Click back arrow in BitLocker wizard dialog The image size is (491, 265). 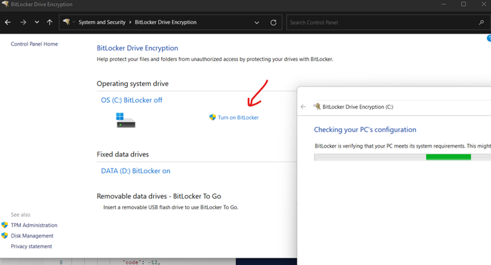point(303,107)
